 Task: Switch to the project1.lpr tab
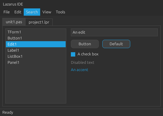[x=39, y=22]
